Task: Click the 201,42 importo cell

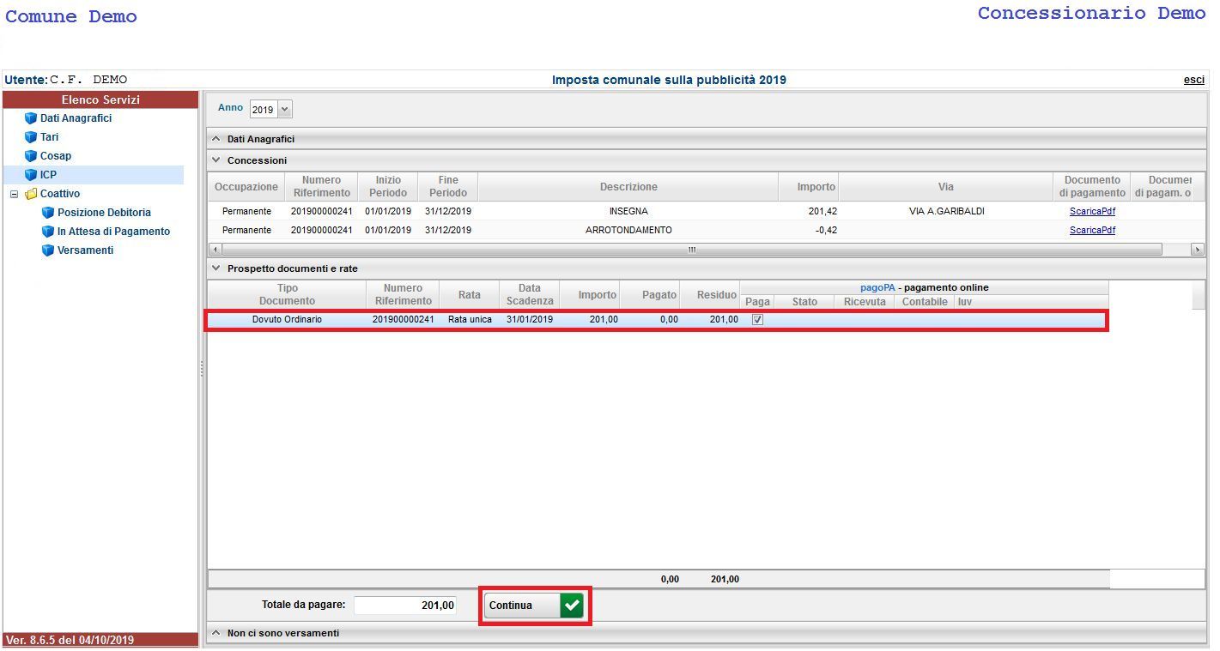Action: (x=809, y=211)
